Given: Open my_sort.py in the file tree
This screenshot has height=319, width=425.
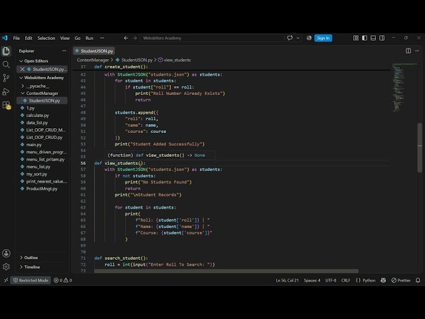Looking at the screenshot, I should point(37,174).
